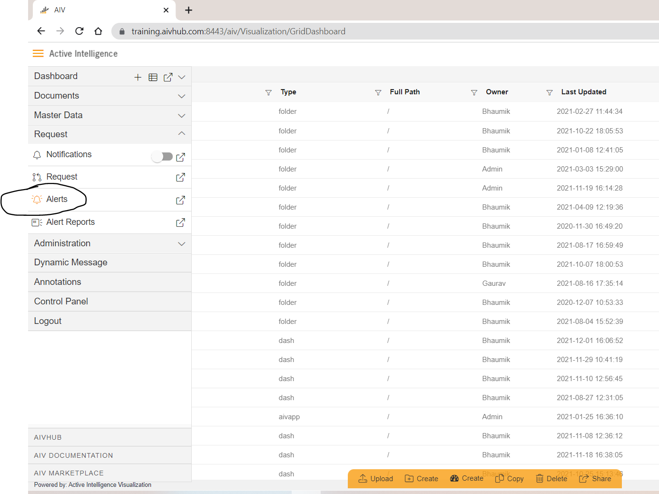The height and width of the screenshot is (494, 659).
Task: Open Alerts in new window icon
Action: pyautogui.click(x=180, y=200)
